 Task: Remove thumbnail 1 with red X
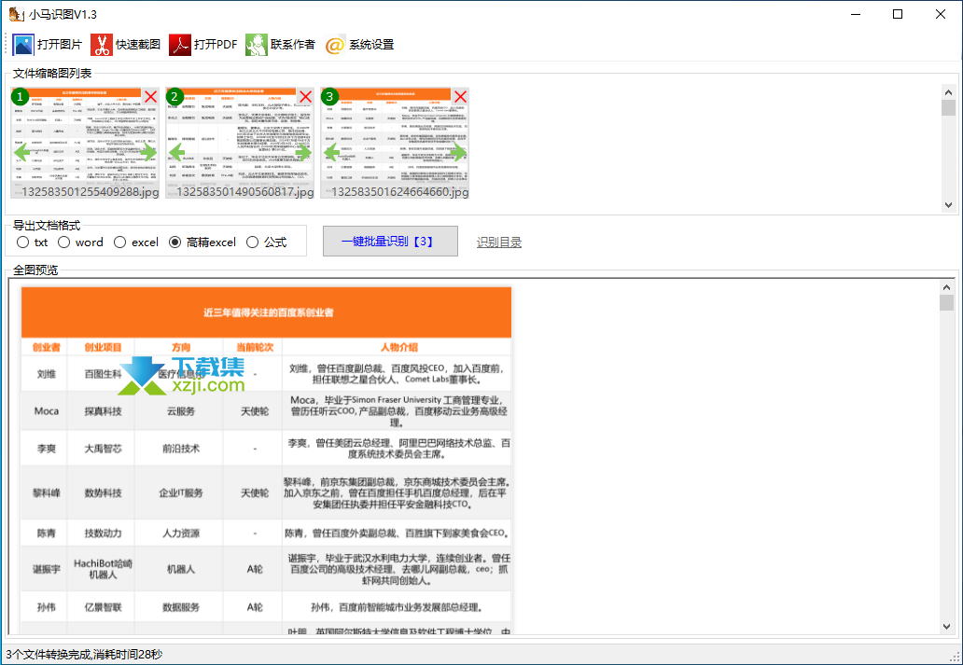coord(150,96)
